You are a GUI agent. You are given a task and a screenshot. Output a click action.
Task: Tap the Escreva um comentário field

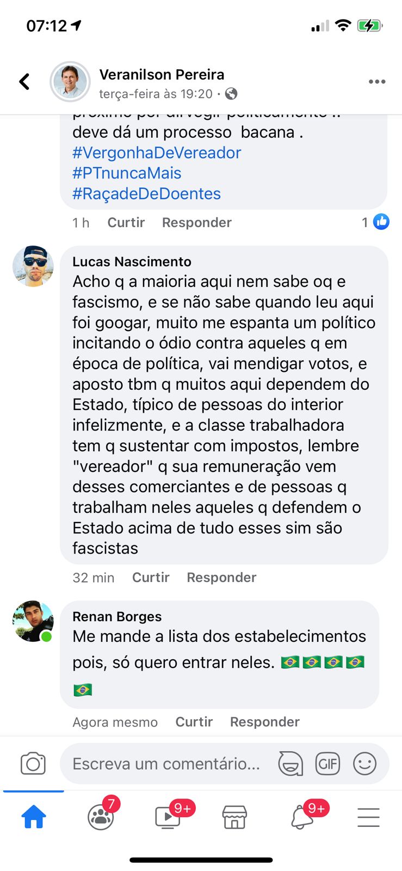point(166,764)
